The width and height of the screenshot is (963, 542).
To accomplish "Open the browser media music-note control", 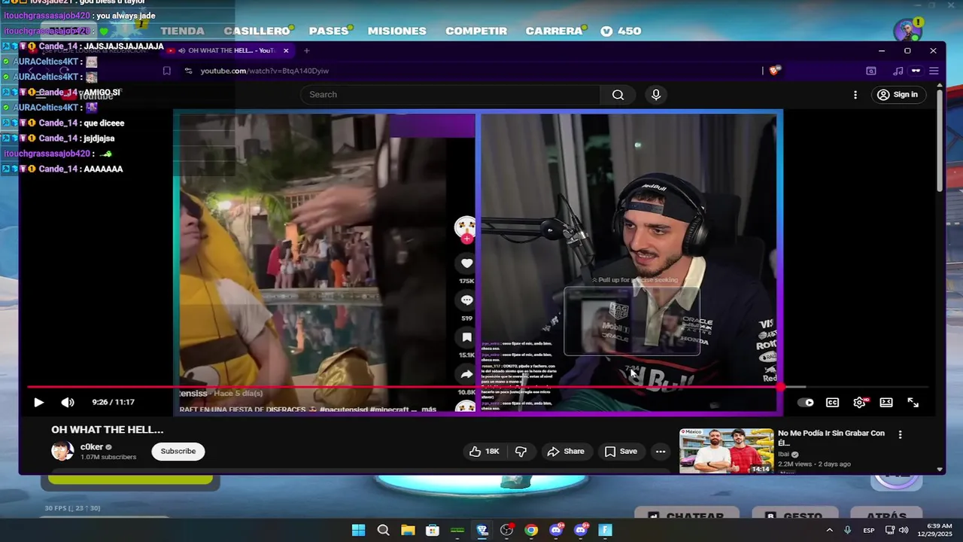I will click(898, 71).
